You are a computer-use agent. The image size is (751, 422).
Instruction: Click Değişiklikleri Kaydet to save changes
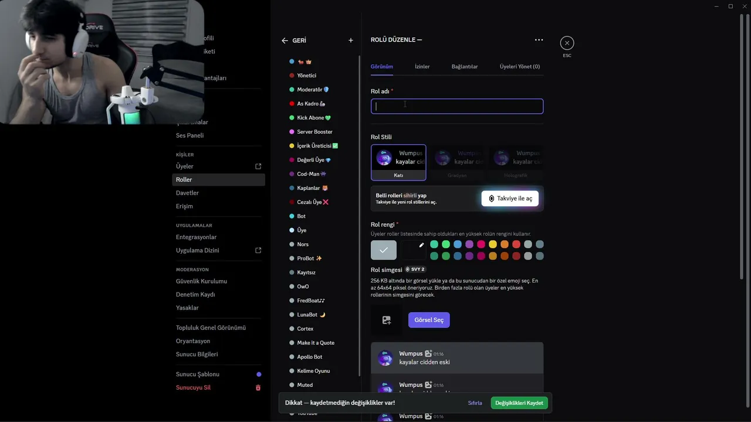point(519,403)
